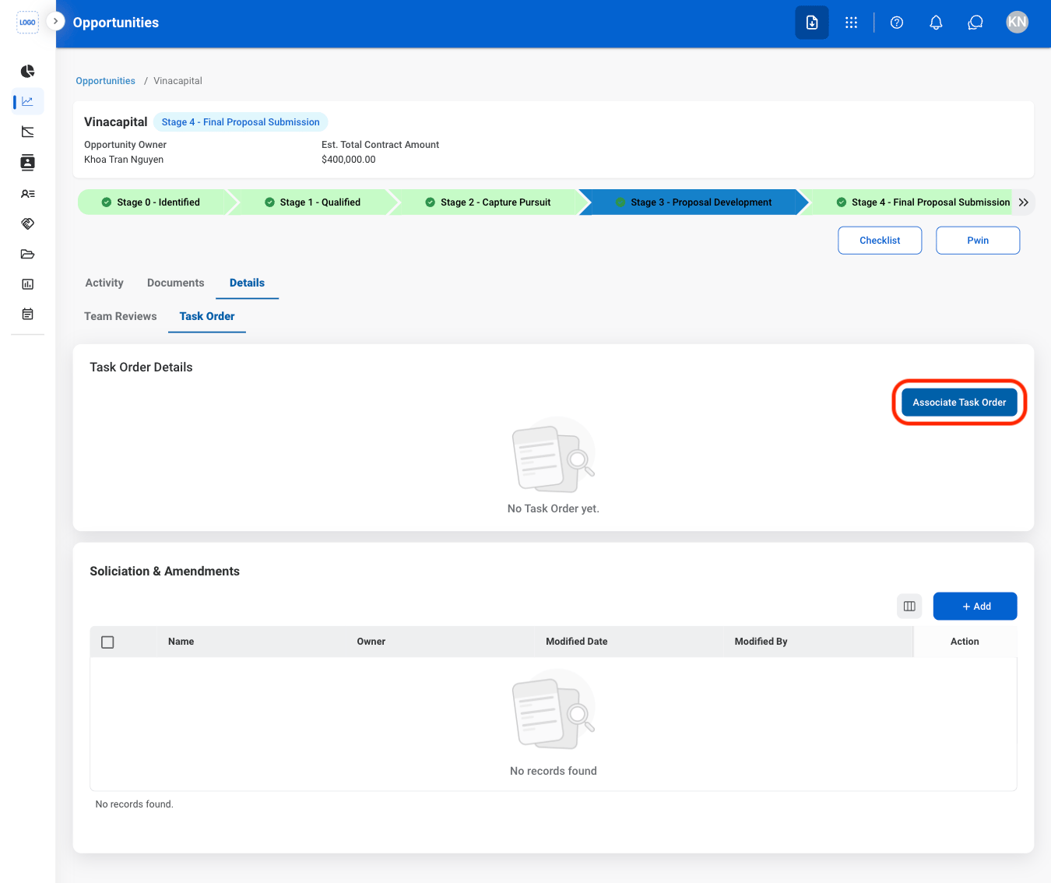Open the notifications bell
Screen dimensions: 1051x883
(x=937, y=23)
